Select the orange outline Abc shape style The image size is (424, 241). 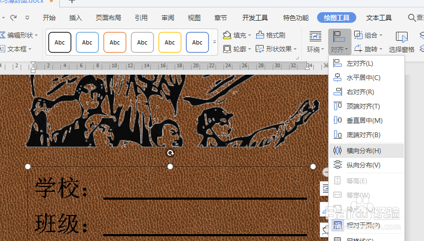(x=115, y=42)
